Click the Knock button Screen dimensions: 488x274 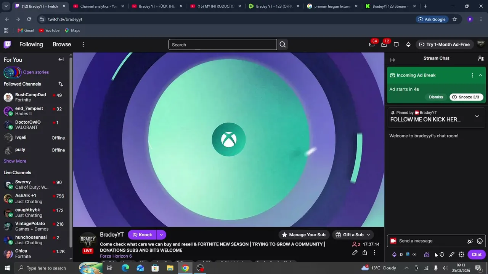tap(142, 235)
